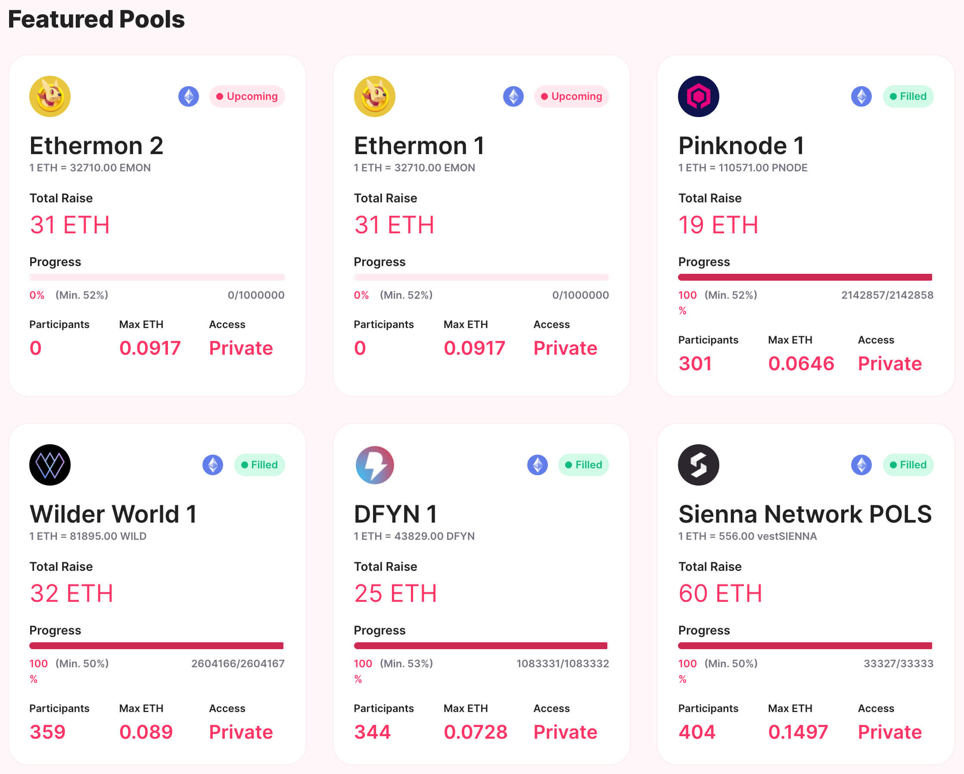Open the DFYN 1 pool page
964x774 pixels.
pyautogui.click(x=396, y=513)
